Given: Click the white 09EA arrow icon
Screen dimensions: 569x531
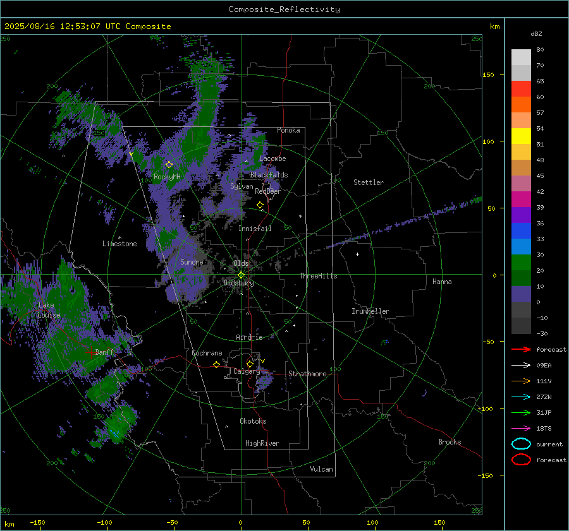Looking at the screenshot, I should tap(521, 366).
